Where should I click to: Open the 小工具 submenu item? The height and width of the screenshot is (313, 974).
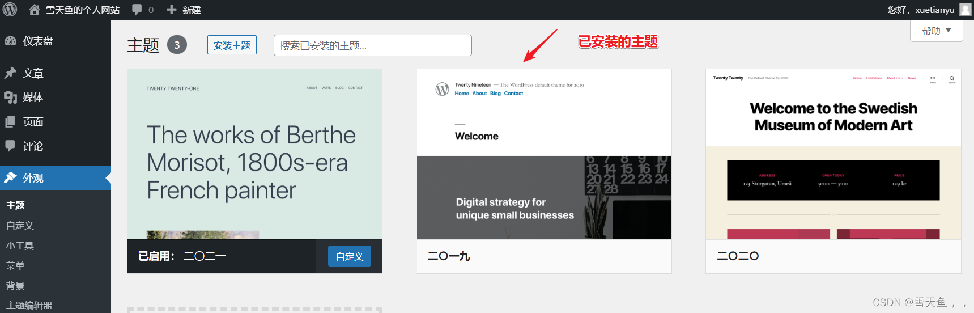click(x=20, y=246)
